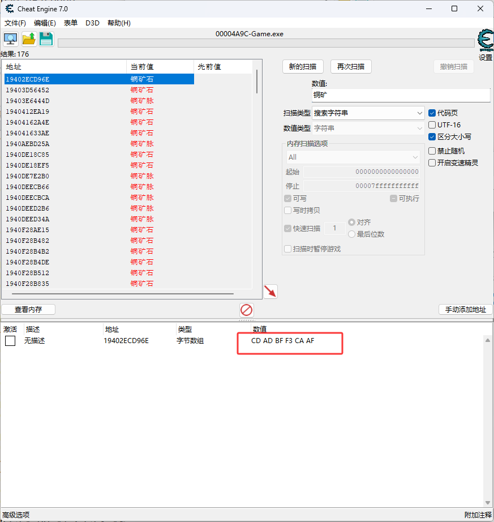Expand the memory region All dropdown
Viewport: 494px width, 522px height.
[353, 157]
